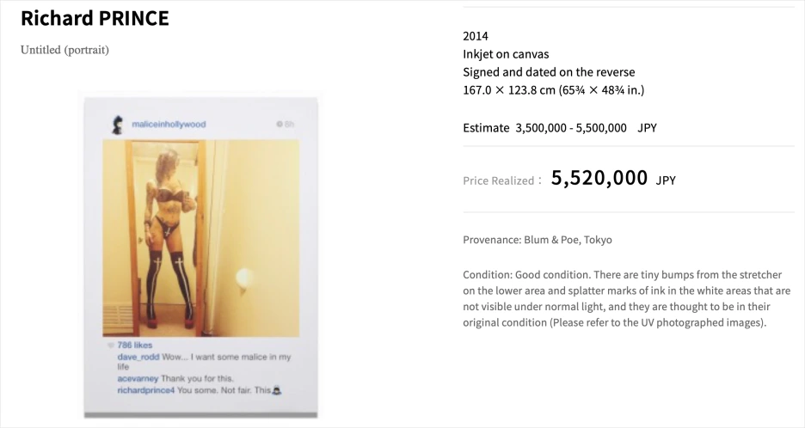Screen dimensions: 805x428
Task: Click the 5,520,000 price realized amount
Action: [599, 179]
